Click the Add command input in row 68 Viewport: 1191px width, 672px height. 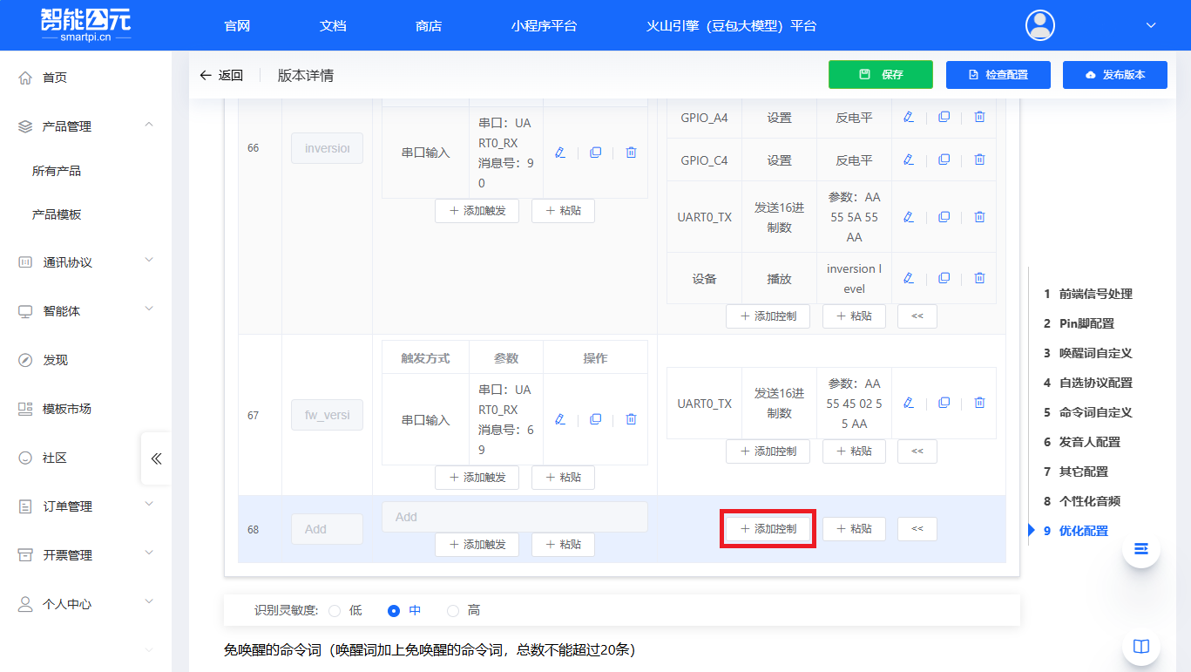point(514,517)
